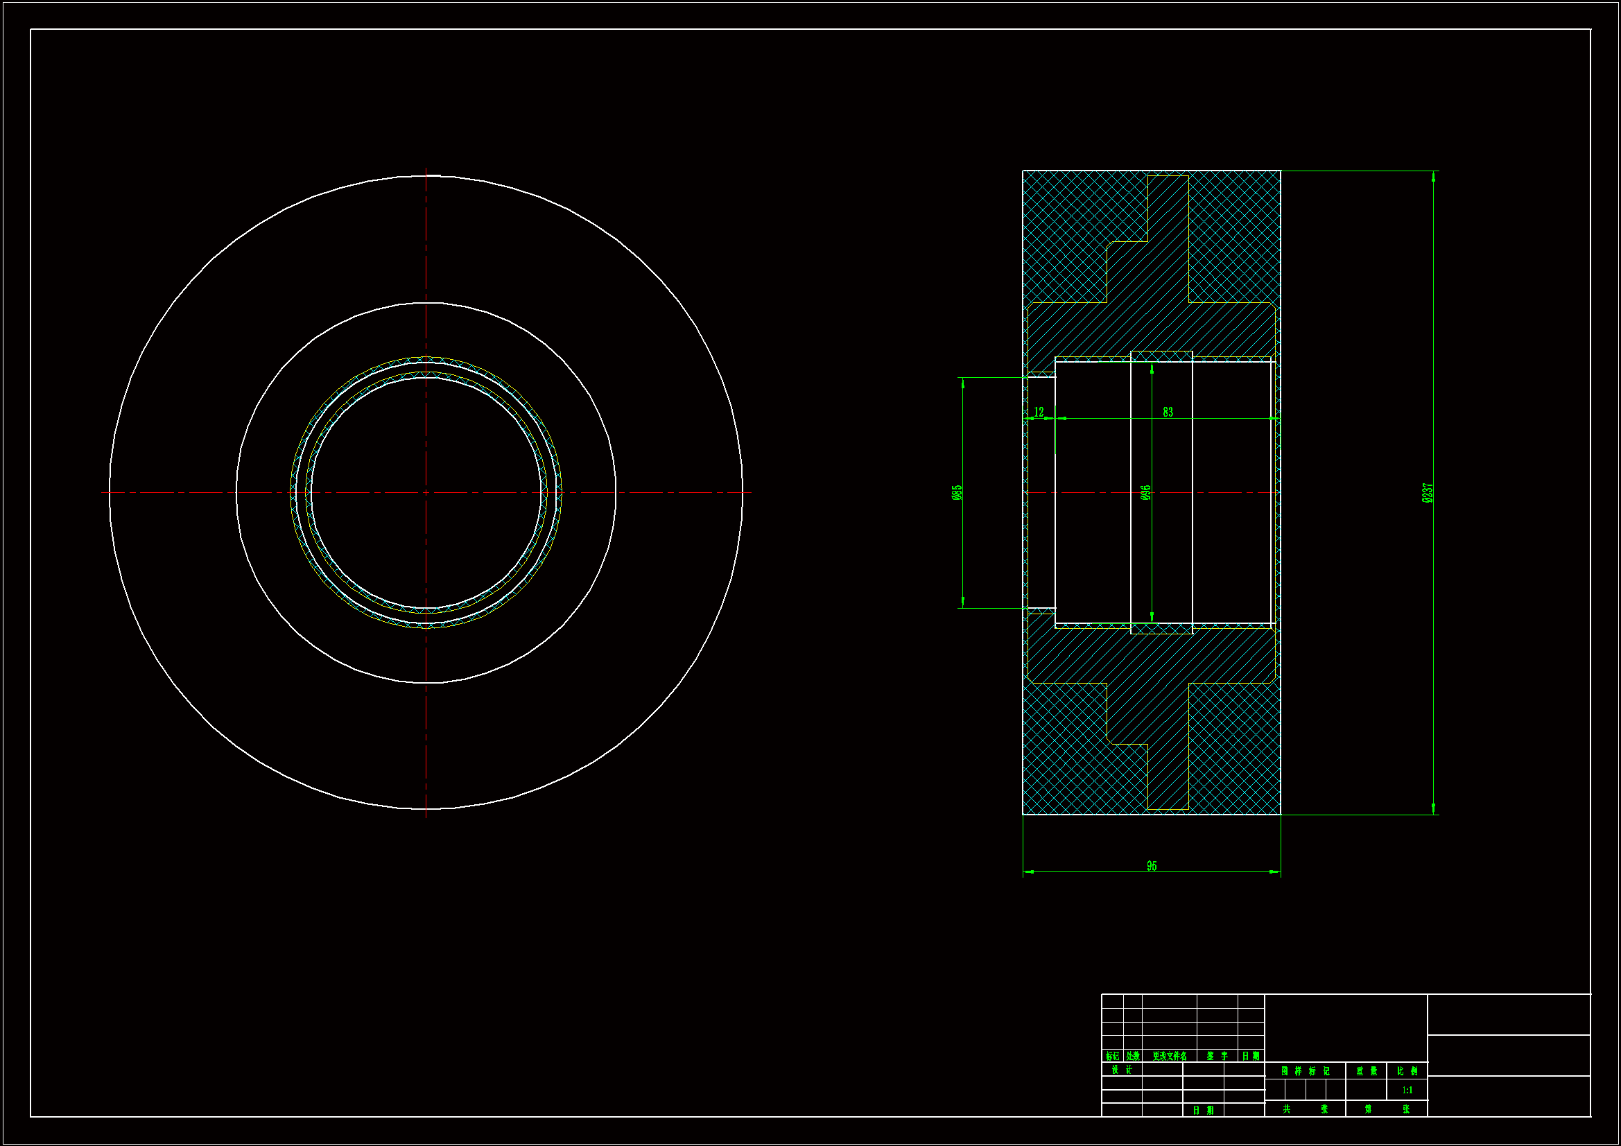Viewport: 1621px width, 1146px height.
Task: Click the 1:1 scale value in title block
Action: [x=1407, y=1091]
